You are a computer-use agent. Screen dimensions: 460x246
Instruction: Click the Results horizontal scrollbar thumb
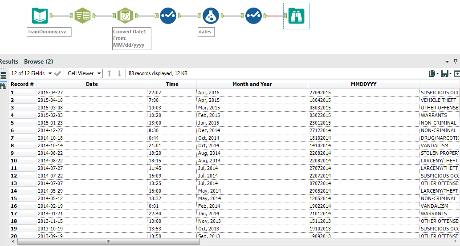(x=109, y=241)
